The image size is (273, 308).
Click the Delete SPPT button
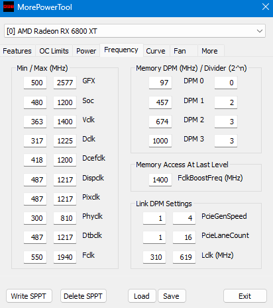(x=83, y=296)
